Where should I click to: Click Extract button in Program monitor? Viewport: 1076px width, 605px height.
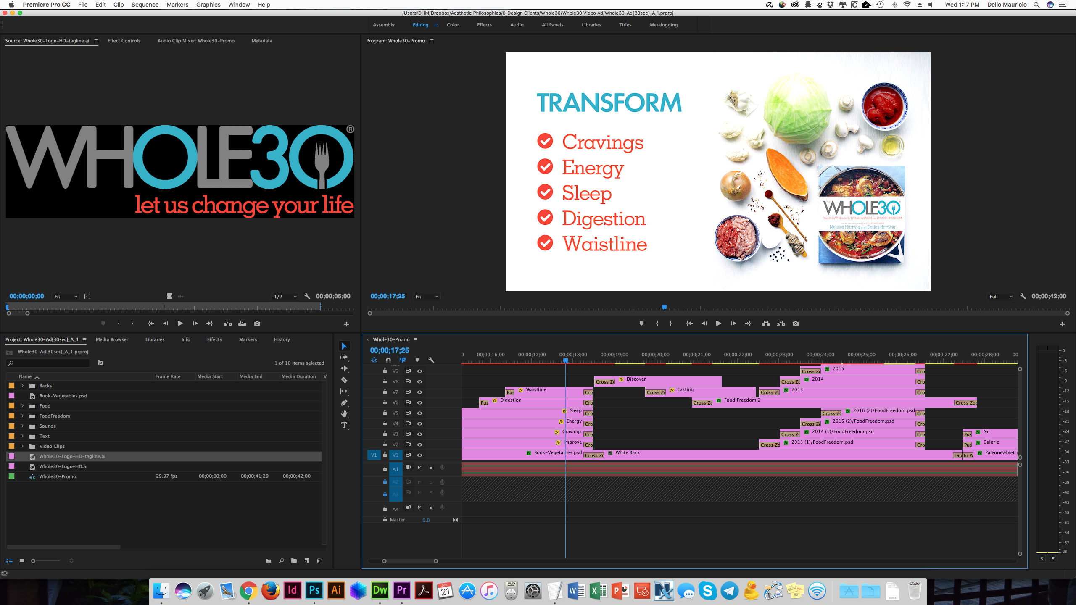(781, 324)
